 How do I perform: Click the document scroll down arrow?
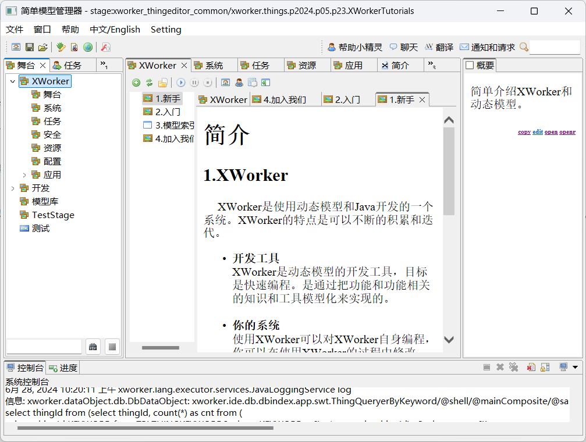(449, 340)
